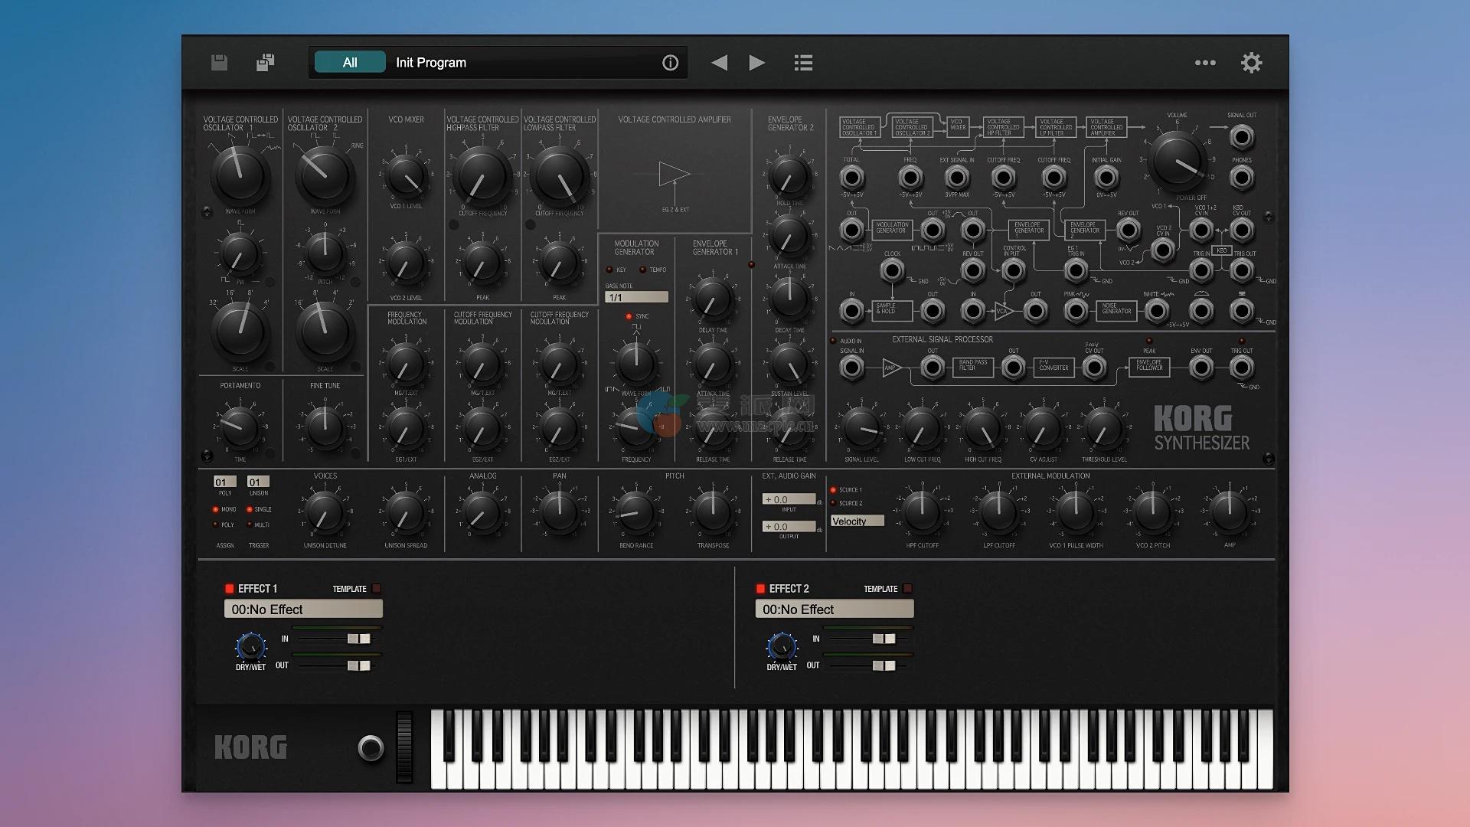This screenshot has width=1470, height=827.
Task: Go to the next program arrow
Action: 756,63
